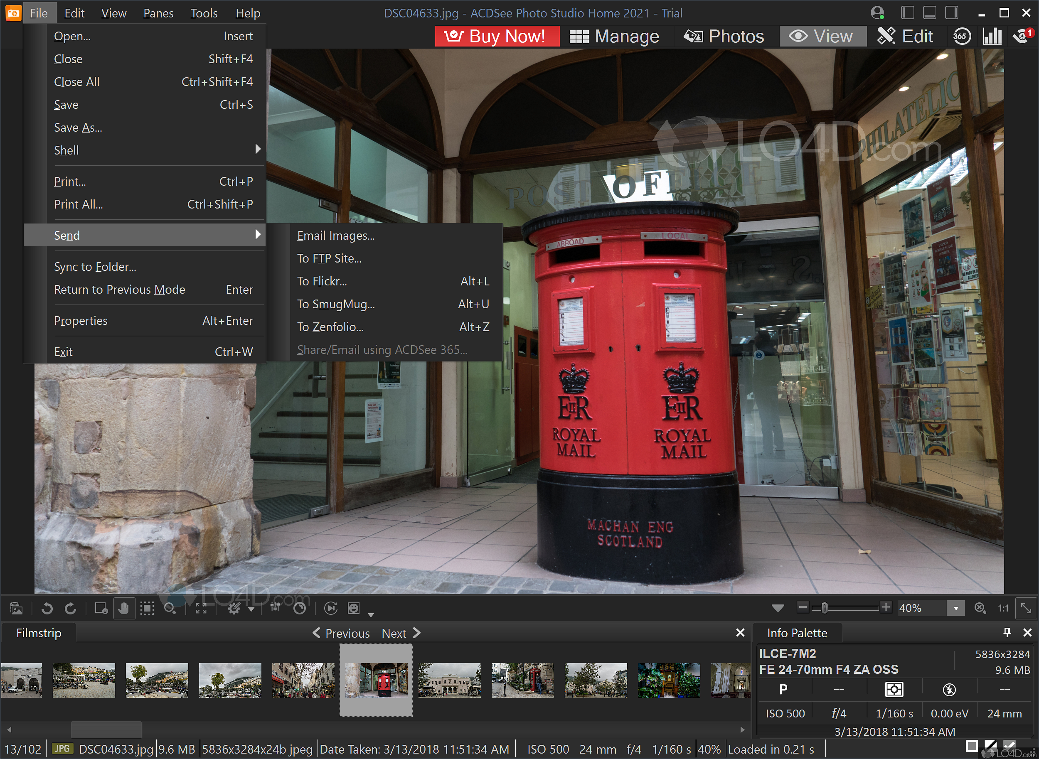Open the ACDSee 365 icon
The image size is (1039, 759).
point(961,36)
